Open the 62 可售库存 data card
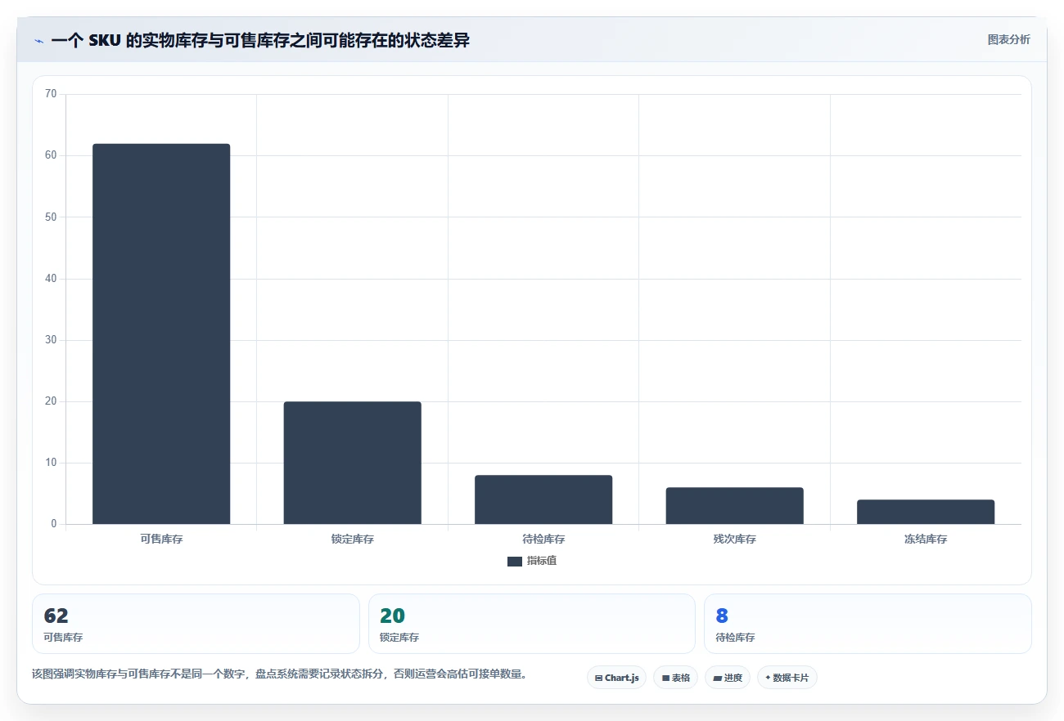This screenshot has height=721, width=1064. click(196, 624)
